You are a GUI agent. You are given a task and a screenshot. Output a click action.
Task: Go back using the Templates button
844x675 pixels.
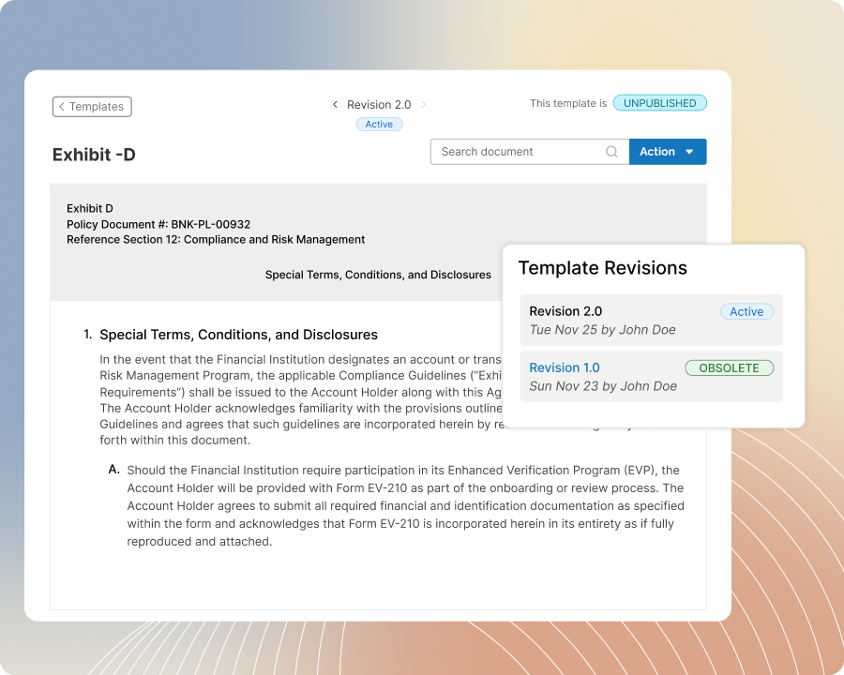point(92,107)
